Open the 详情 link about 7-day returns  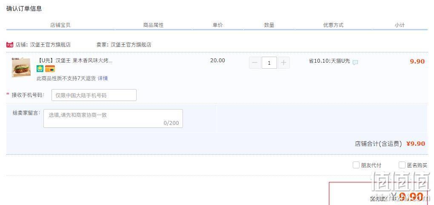pos(103,78)
